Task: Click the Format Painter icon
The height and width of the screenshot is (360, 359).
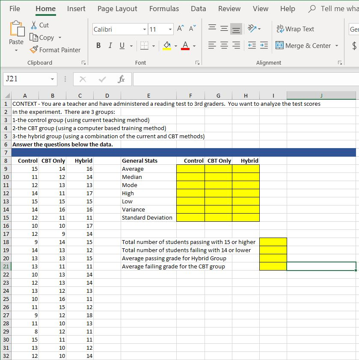Action: pyautogui.click(x=56, y=50)
